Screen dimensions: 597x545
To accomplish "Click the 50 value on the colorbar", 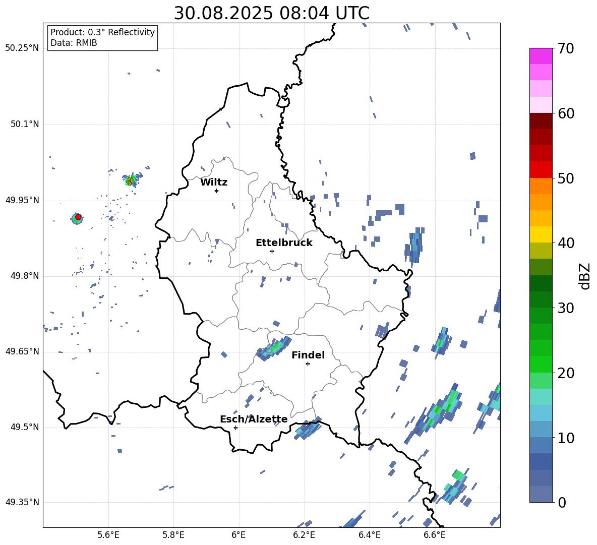I will pyautogui.click(x=566, y=178).
